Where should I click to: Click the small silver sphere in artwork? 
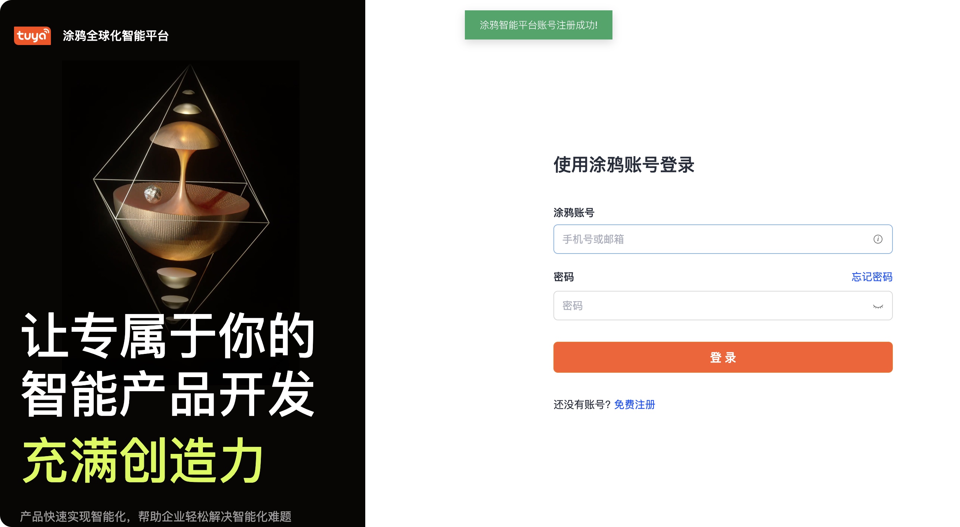coord(153,193)
